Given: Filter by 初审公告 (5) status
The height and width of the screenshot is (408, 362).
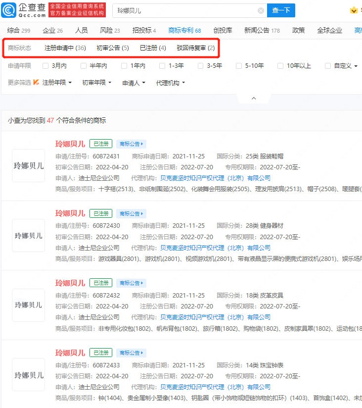Looking at the screenshot, I should [113, 48].
